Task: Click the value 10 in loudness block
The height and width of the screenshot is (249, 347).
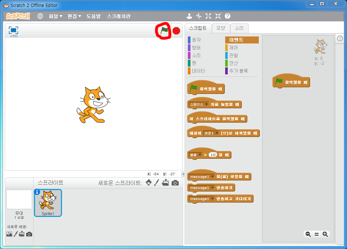Action: [x=213, y=155]
